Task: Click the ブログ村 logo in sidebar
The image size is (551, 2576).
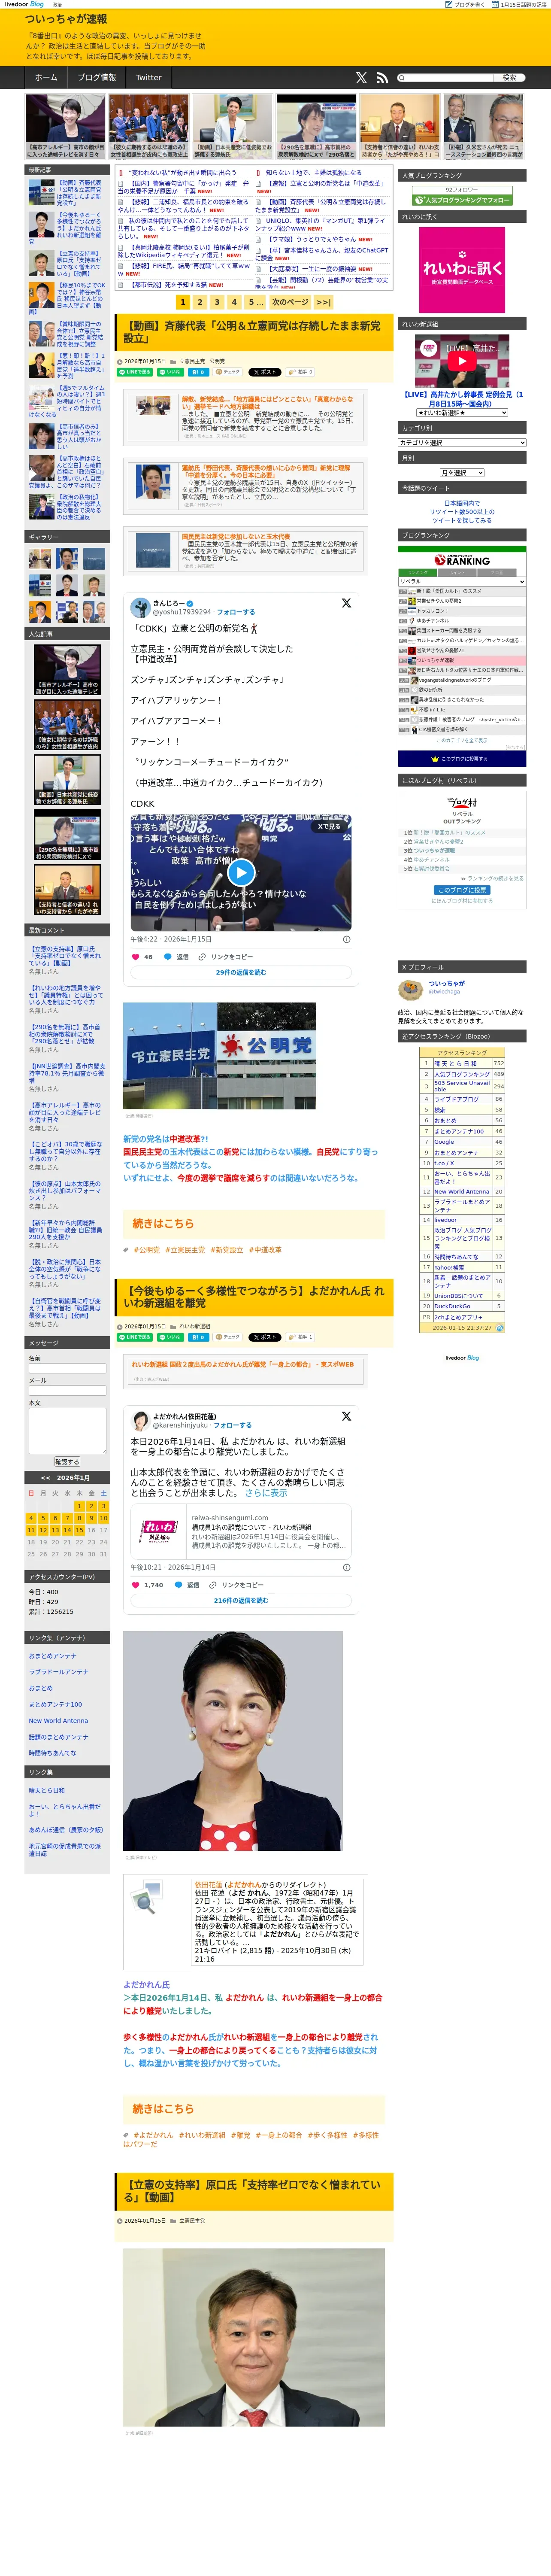Action: [462, 802]
